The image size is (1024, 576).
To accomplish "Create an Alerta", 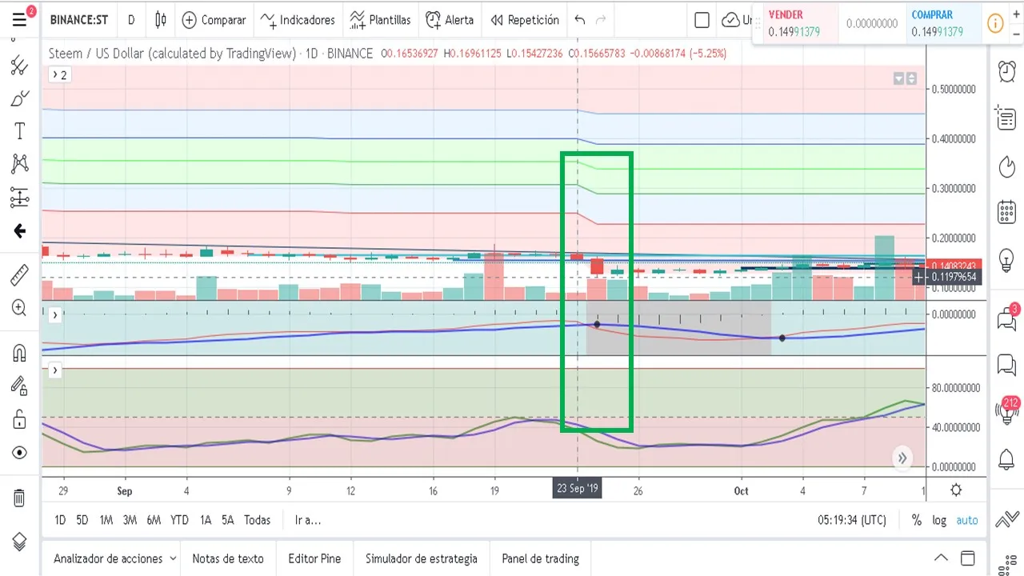I will 450,20.
